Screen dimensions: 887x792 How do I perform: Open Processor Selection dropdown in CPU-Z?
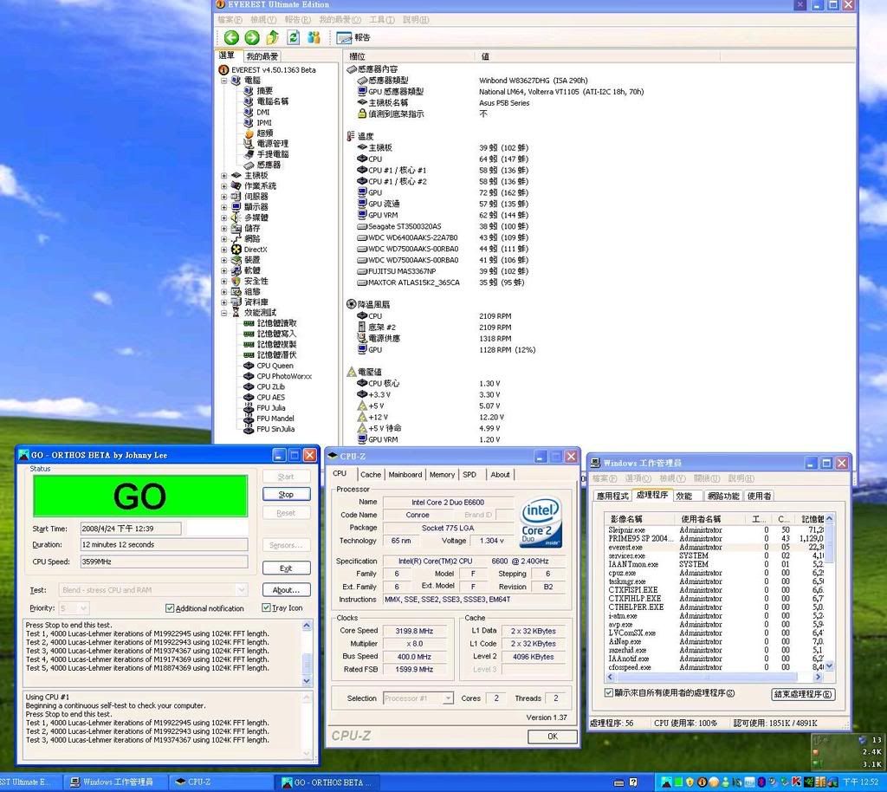tap(448, 698)
